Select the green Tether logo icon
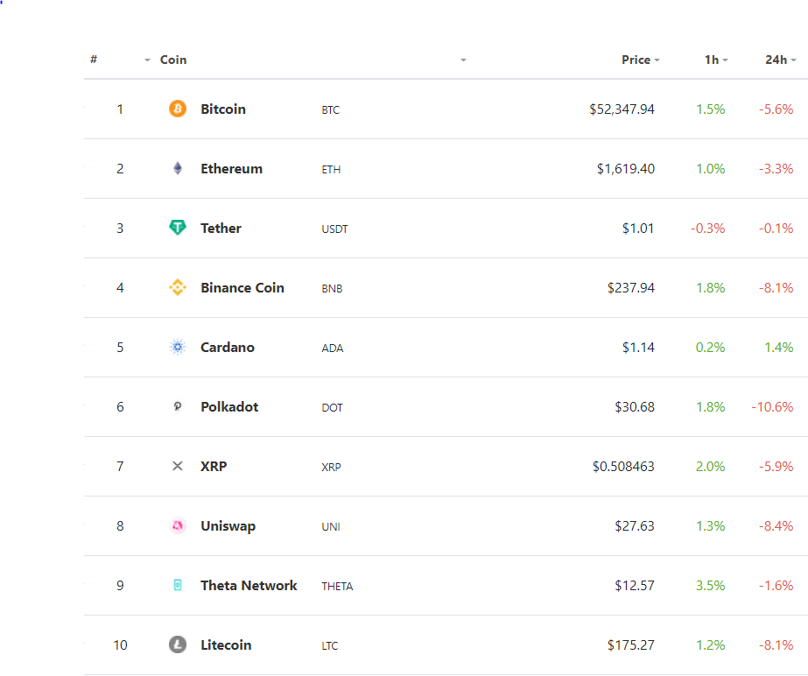 (178, 229)
